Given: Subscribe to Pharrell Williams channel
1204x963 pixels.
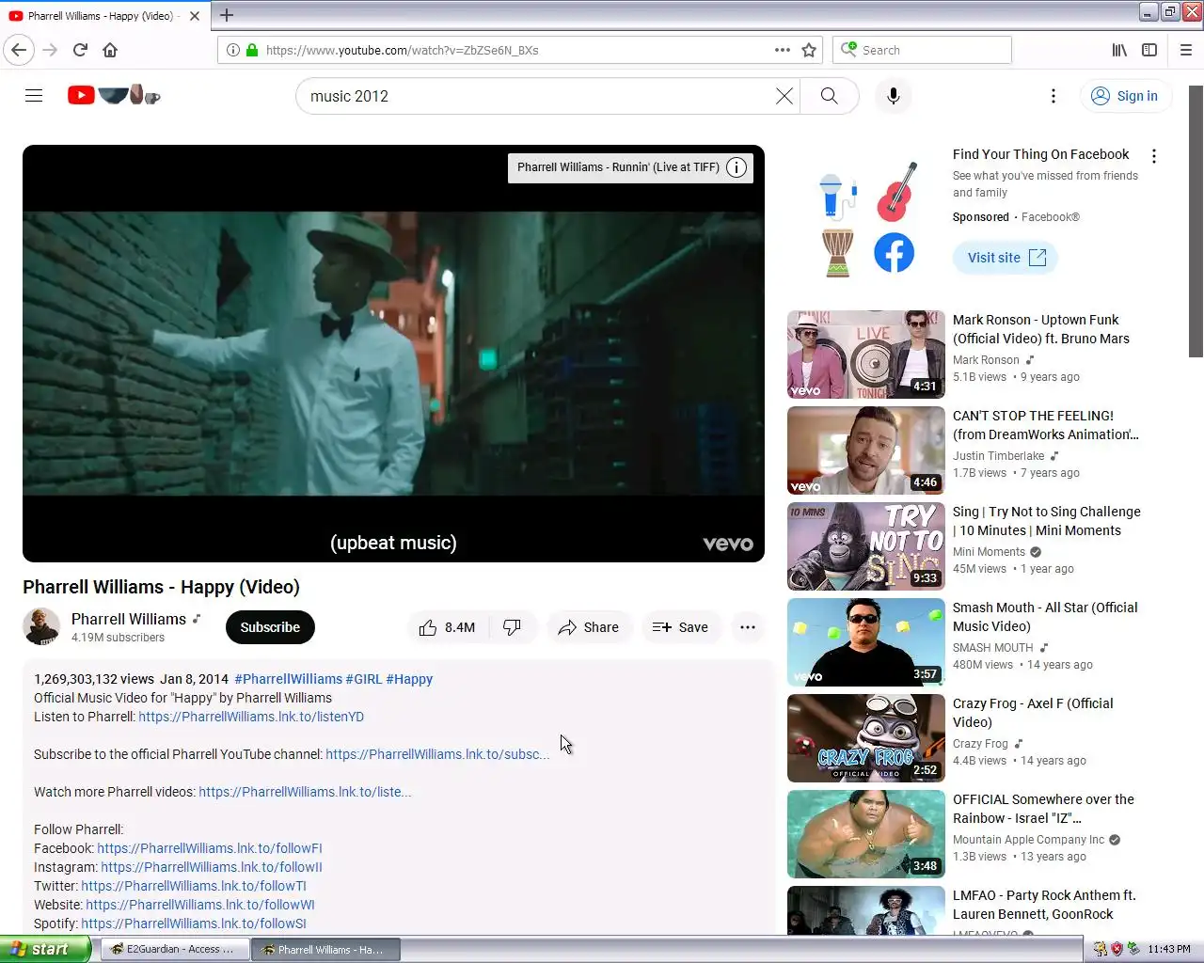Looking at the screenshot, I should (x=270, y=627).
